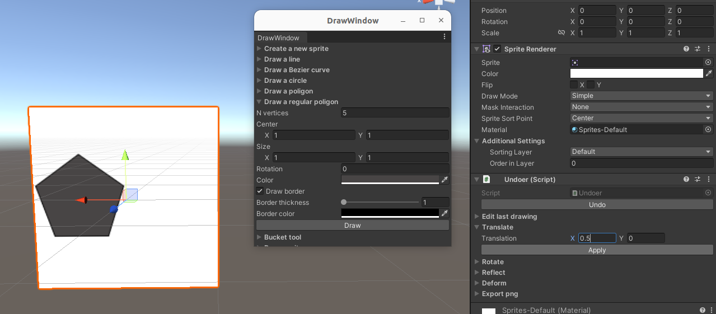The image size is (716, 314).
Task: Click the Size Y input field
Action: coord(408,158)
